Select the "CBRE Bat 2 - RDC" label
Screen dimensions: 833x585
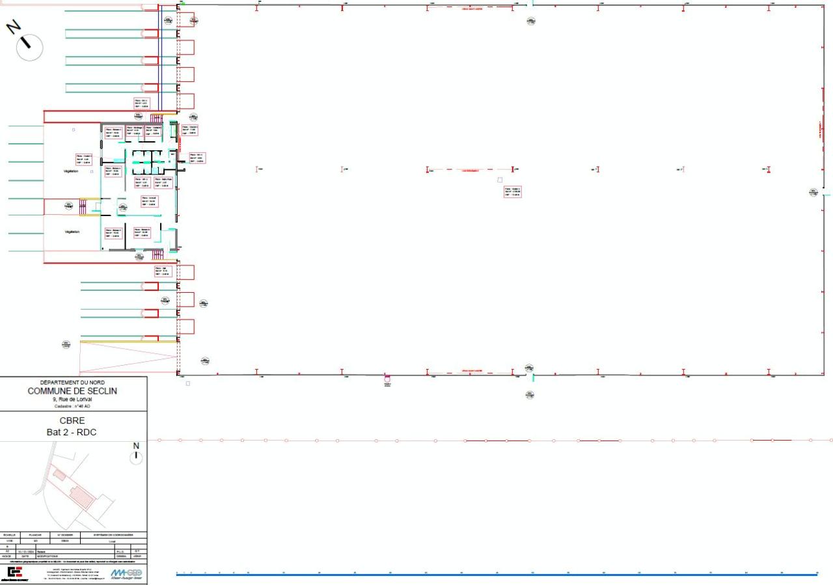click(x=73, y=426)
